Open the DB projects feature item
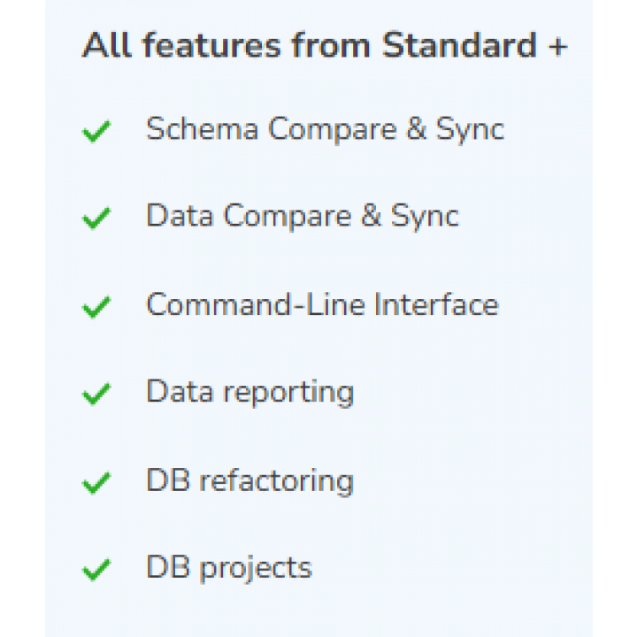Viewport: 637px width, 637px height. pos(229,568)
